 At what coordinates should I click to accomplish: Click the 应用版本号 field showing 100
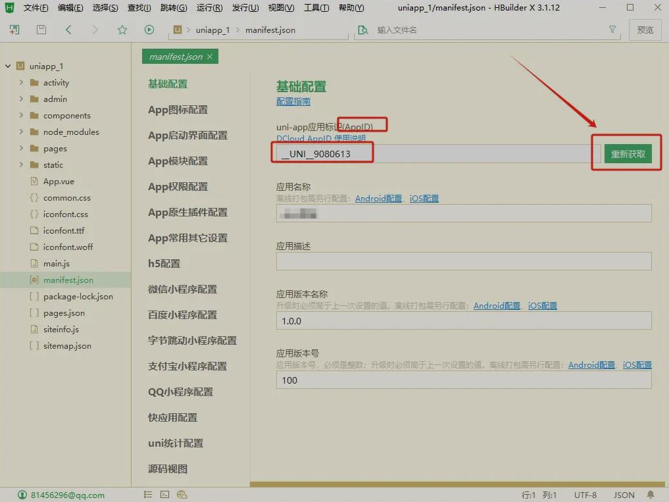tap(464, 380)
